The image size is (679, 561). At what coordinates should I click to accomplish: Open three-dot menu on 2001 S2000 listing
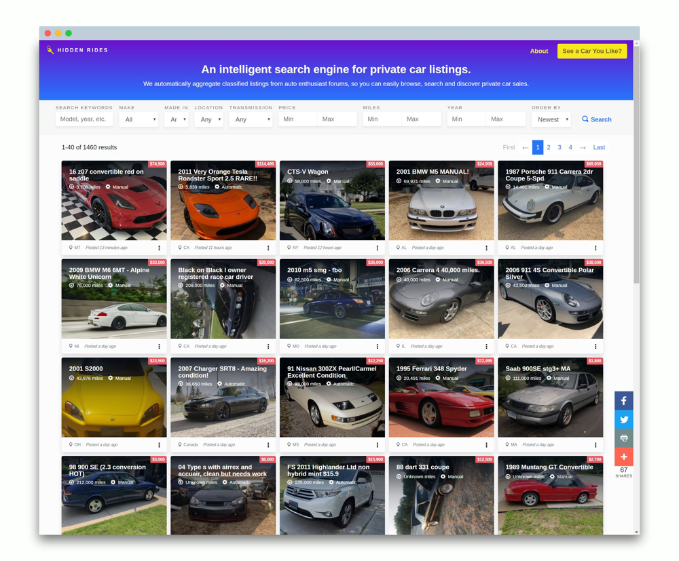coord(160,445)
